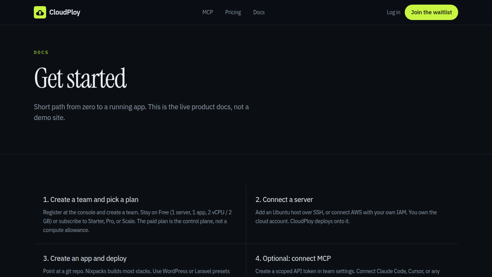
Task: Click the 'Add an Ubuntu host over SSH' text
Action: click(346, 217)
